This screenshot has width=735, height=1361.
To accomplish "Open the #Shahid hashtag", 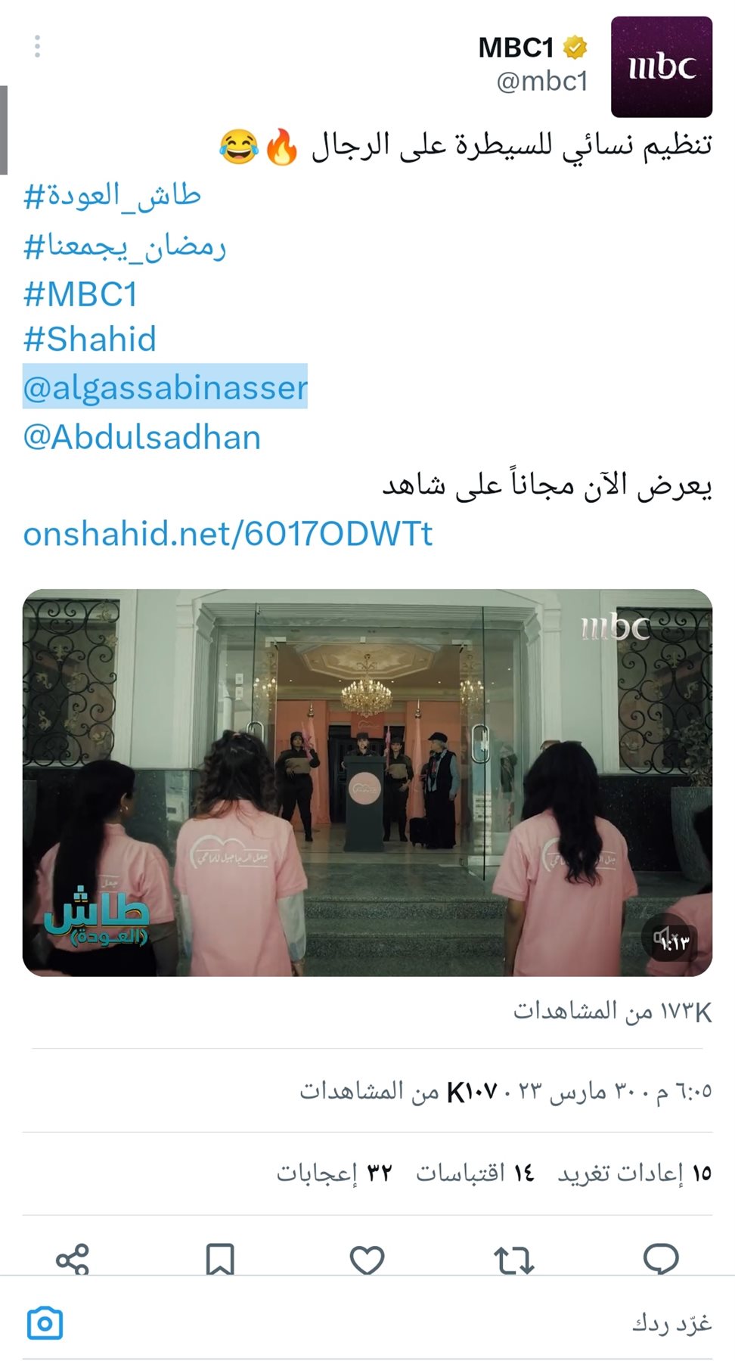I will point(90,339).
